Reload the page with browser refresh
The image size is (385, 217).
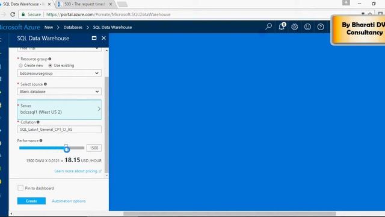(x=13, y=14)
